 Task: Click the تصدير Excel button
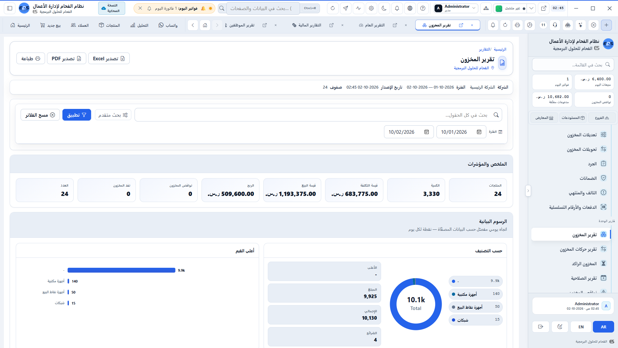click(x=109, y=58)
